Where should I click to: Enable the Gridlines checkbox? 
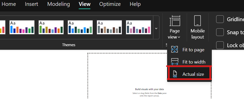pos(220,19)
